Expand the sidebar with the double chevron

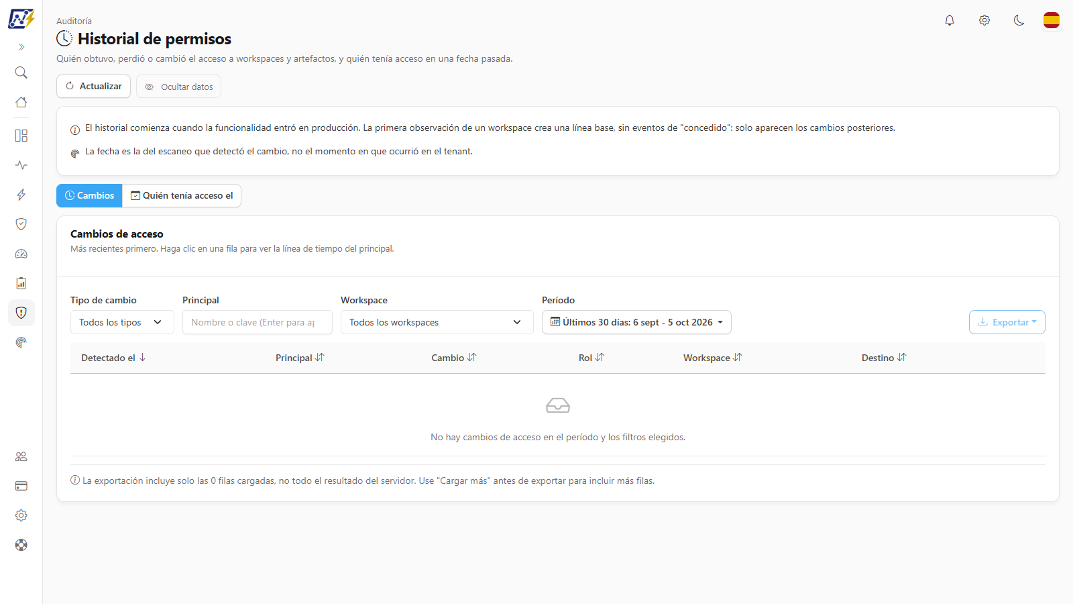click(x=21, y=47)
